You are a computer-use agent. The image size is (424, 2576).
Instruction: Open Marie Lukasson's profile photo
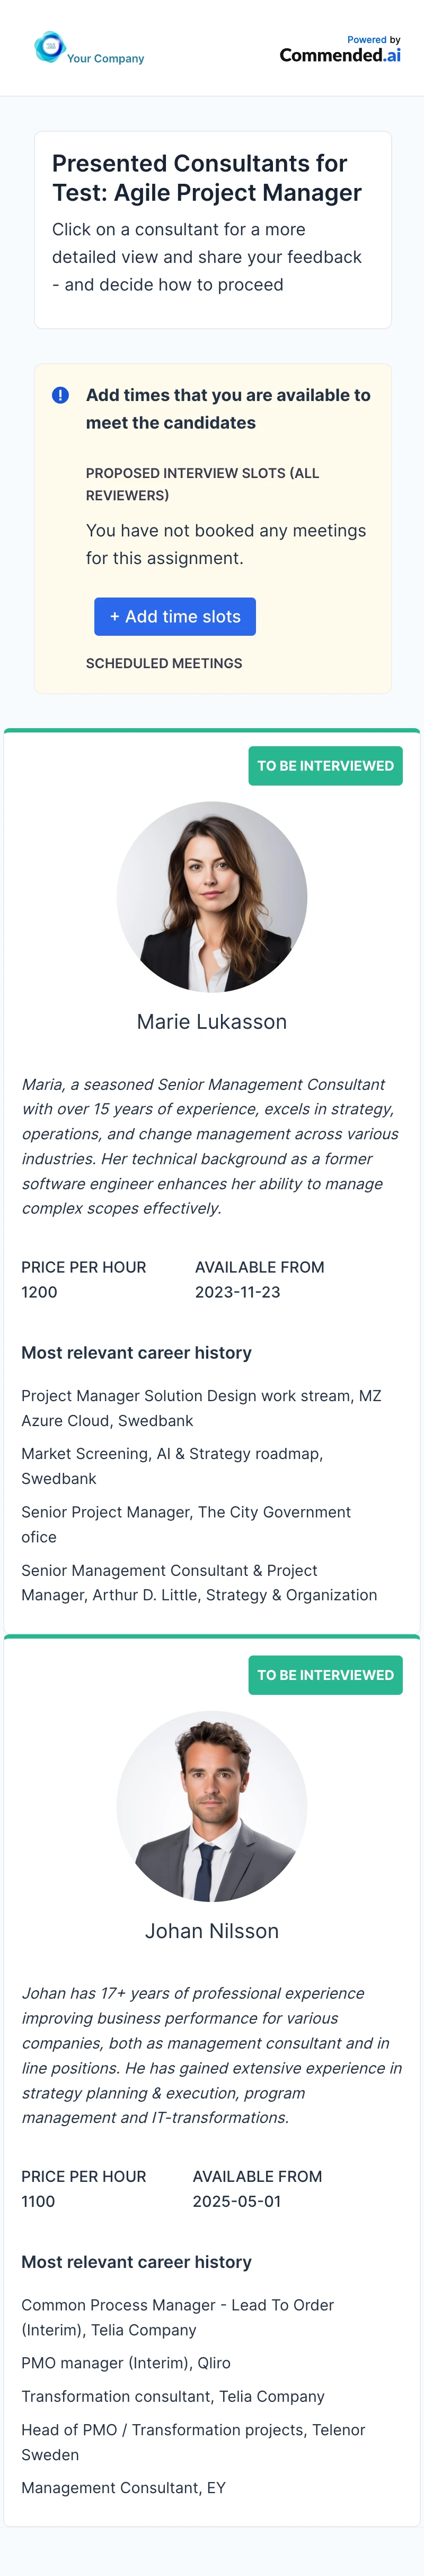tap(211, 896)
